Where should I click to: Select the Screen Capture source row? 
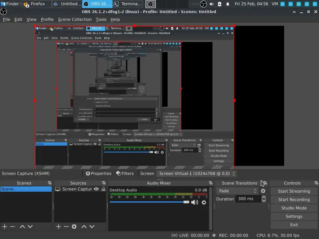pyautogui.click(x=80, y=189)
